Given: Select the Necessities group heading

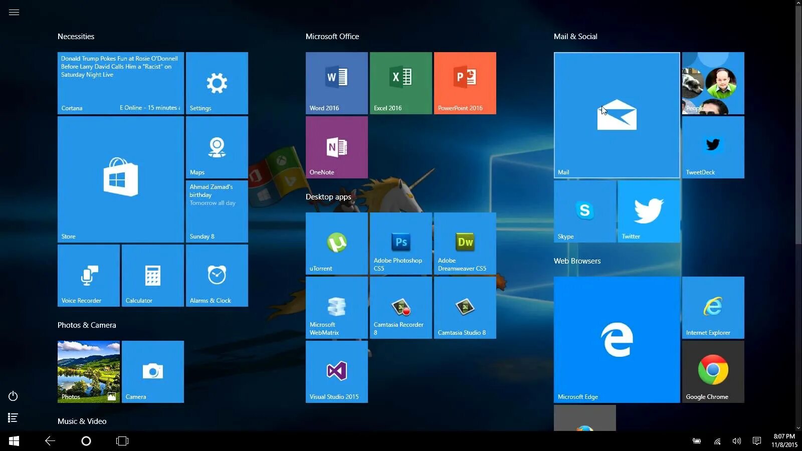Looking at the screenshot, I should pos(76,37).
